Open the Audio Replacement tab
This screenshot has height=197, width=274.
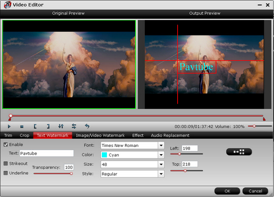(x=170, y=136)
